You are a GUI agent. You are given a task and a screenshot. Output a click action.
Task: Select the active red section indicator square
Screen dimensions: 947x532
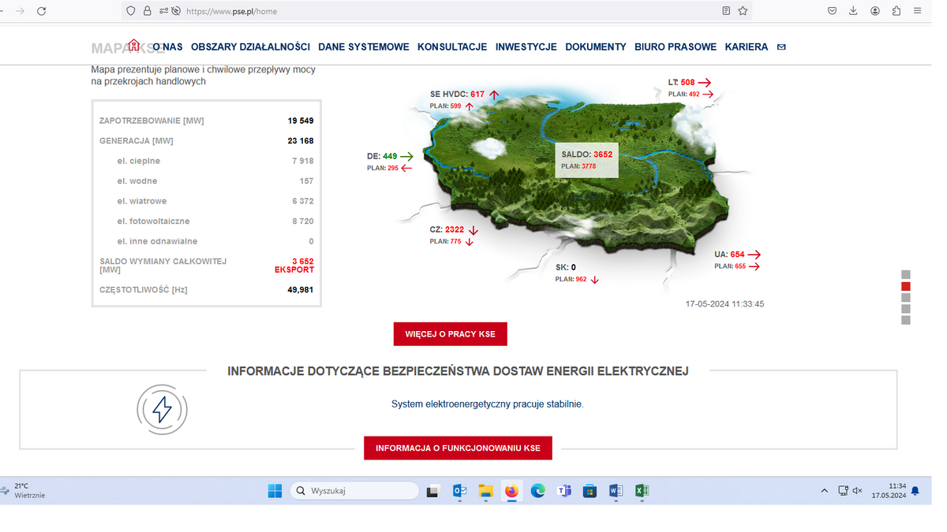(906, 287)
